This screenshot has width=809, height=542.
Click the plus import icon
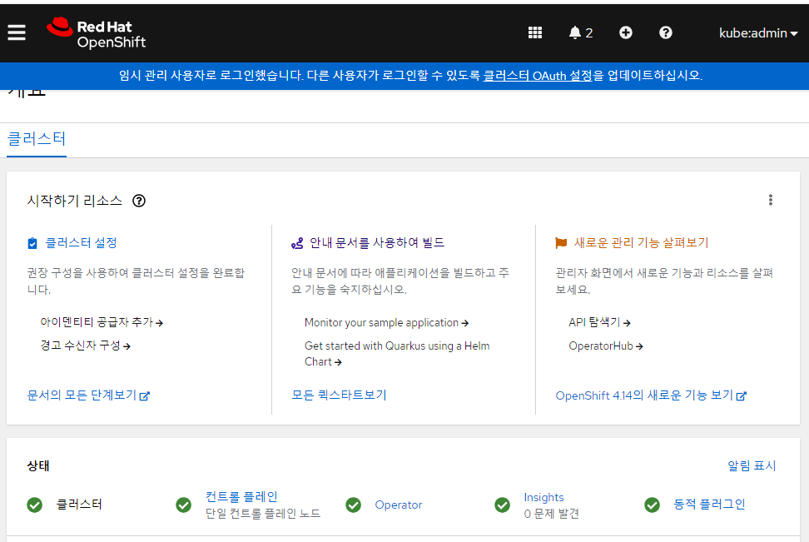(x=625, y=32)
